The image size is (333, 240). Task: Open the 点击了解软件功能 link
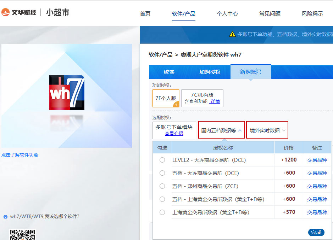click(20, 155)
